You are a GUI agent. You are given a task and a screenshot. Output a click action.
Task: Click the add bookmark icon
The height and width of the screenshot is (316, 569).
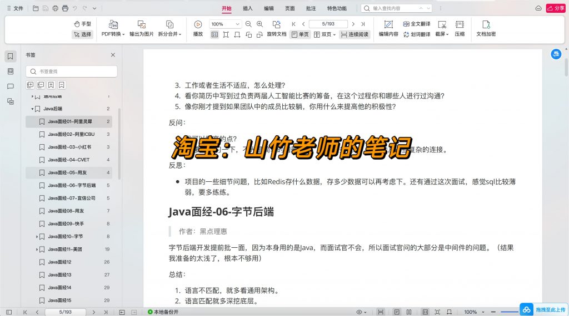51,85
